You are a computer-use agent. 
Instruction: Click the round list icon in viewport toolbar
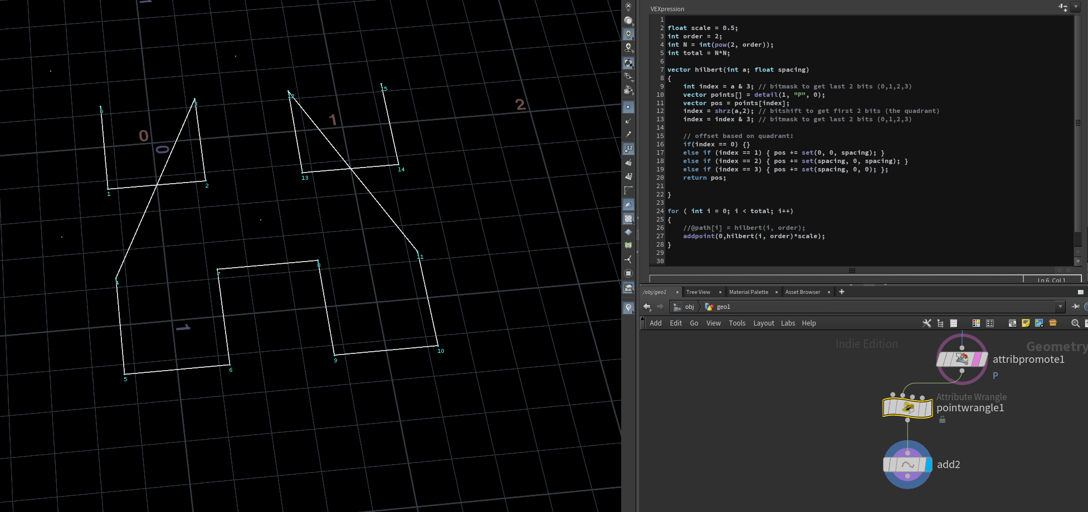(x=628, y=273)
